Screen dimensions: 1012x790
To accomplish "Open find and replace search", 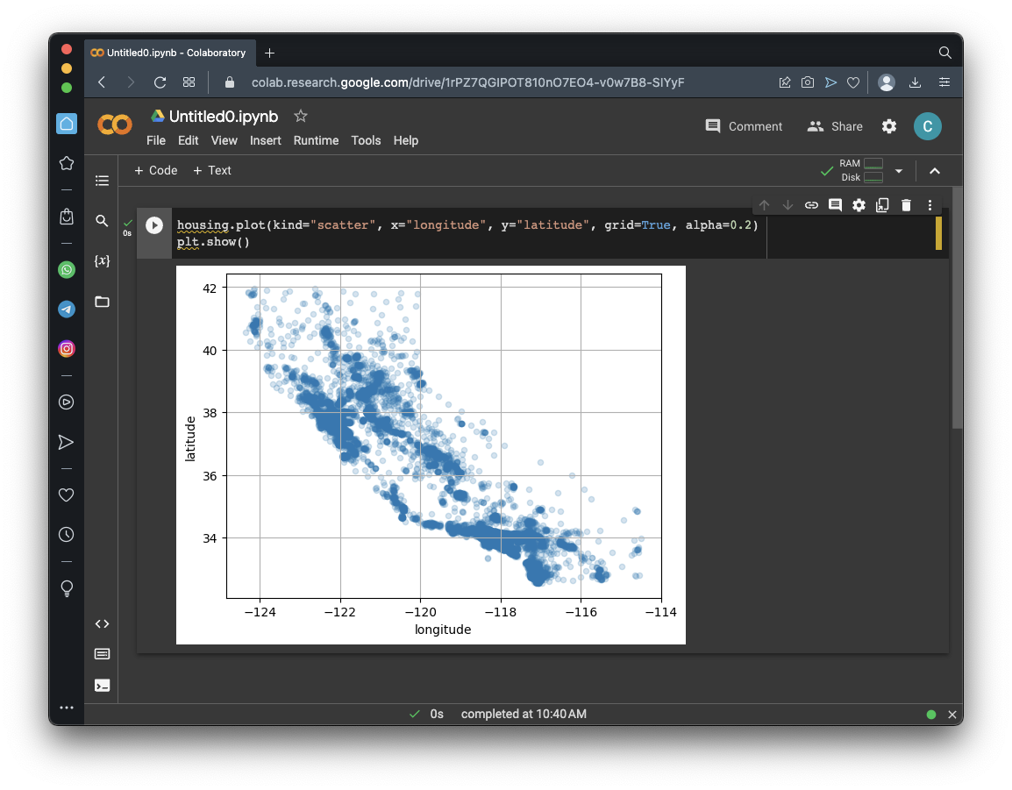I will [x=102, y=221].
